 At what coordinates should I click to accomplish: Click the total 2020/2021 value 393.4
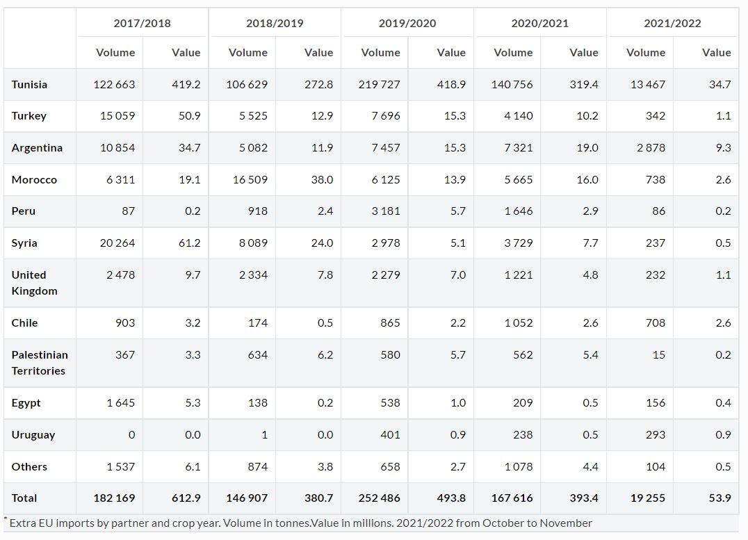pos(583,498)
